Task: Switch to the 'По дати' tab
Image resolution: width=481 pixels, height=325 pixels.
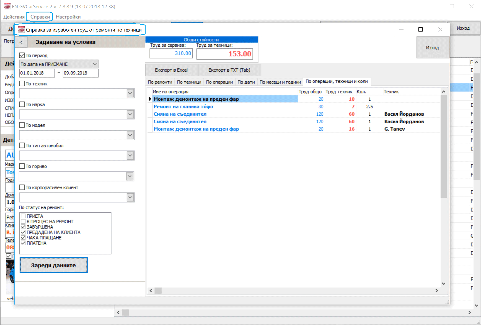Action: (x=246, y=82)
